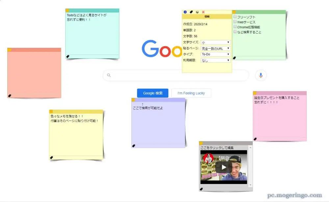Click the I'm Feeling Lucky button
The width and height of the screenshot is (329, 202).
click(191, 93)
